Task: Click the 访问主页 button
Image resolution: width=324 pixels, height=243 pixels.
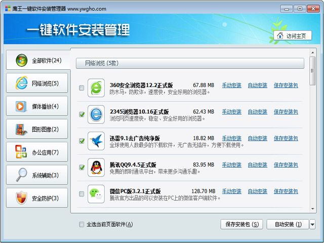Action: point(293,35)
